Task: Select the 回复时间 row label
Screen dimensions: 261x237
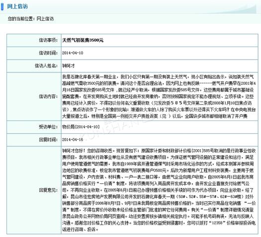Action: tap(48, 140)
